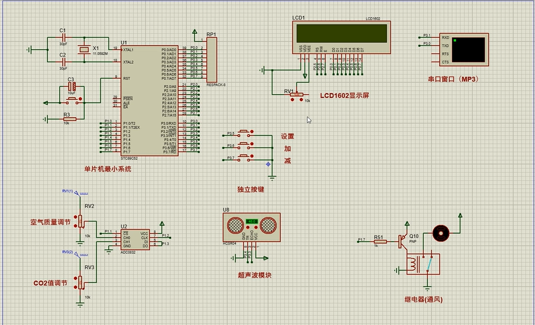The image size is (535, 325).
Task: Select the serial virtual terminal window
Action: [463, 50]
